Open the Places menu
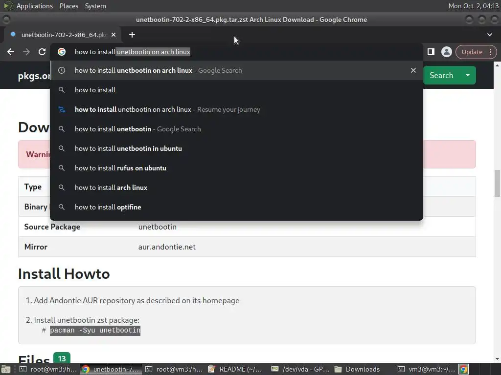The width and height of the screenshot is (501, 375). 68,6
